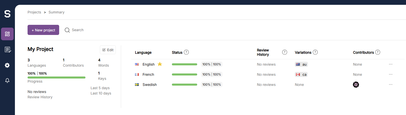The width and height of the screenshot is (406, 115).
Task: Edit My Project
Action: coord(108,50)
